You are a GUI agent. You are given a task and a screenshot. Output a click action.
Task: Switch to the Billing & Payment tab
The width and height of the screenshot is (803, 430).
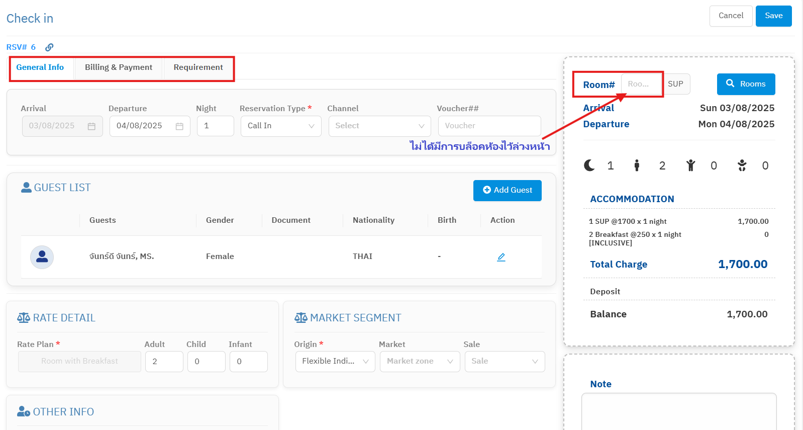point(119,67)
